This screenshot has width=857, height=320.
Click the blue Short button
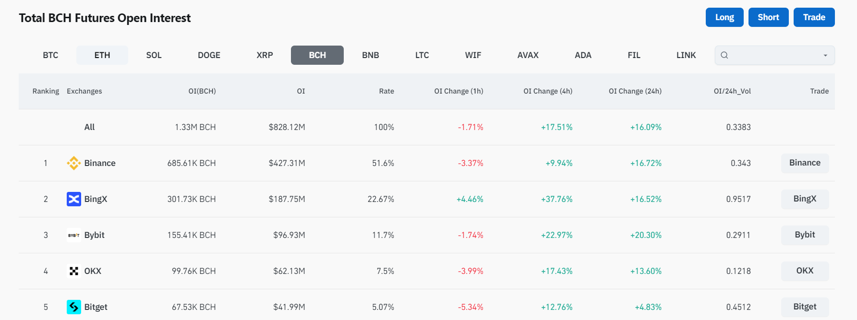(769, 17)
